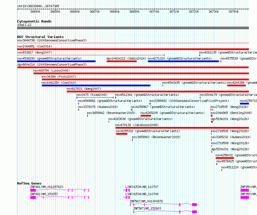Open the nsv4576415 variant label
Viewport: 257px width, 215px height.
[236, 161]
